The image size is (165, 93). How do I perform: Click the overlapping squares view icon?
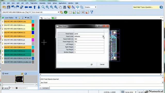pyautogui.click(x=82, y=7)
